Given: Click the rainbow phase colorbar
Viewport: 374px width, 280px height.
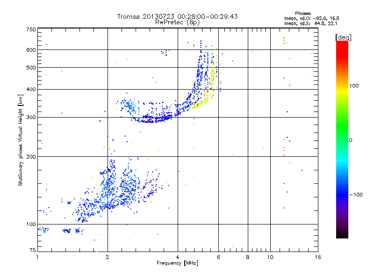Looking at the screenshot, I should pyautogui.click(x=342, y=139).
